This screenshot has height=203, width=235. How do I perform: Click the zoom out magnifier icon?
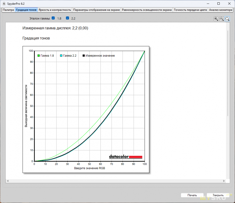222,19
